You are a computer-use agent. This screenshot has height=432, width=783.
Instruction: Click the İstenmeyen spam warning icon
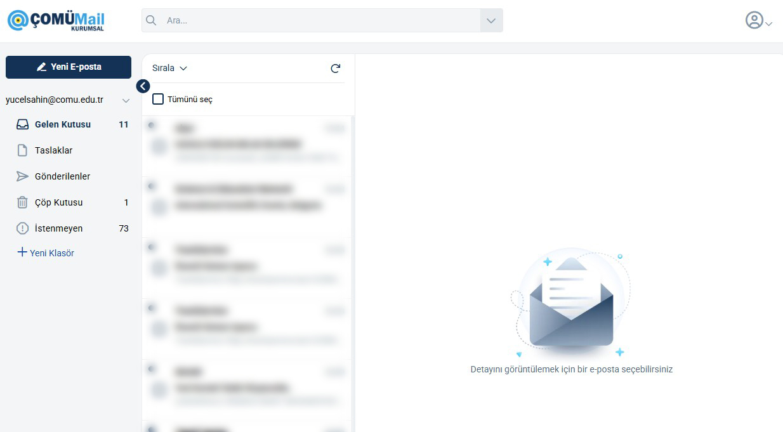tap(22, 228)
